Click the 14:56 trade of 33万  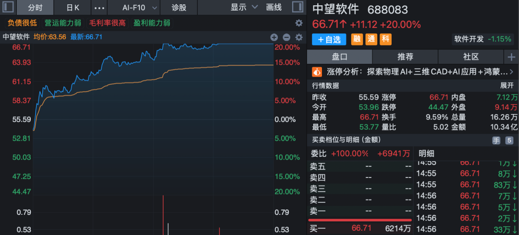pyautogui.click(x=467, y=229)
